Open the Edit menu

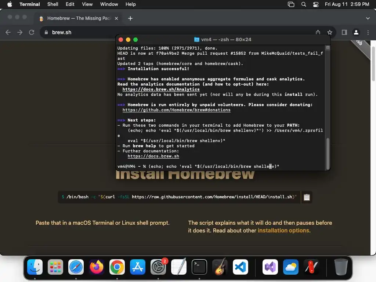click(x=70, y=4)
